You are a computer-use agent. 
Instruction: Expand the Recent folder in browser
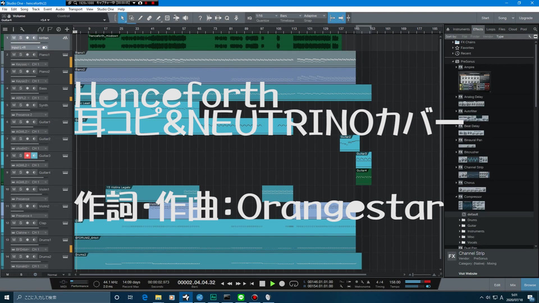pos(453,53)
